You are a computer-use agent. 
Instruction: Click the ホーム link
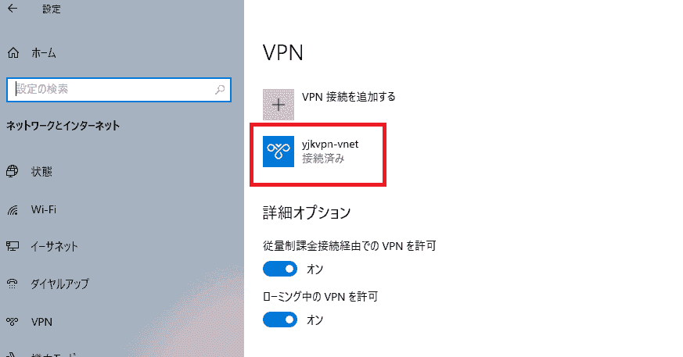(x=44, y=53)
